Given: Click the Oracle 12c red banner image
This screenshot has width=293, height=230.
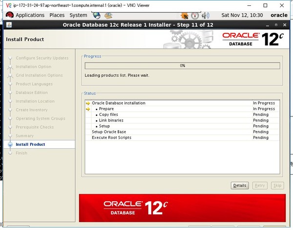Looking at the screenshot, I should tap(182, 208).
